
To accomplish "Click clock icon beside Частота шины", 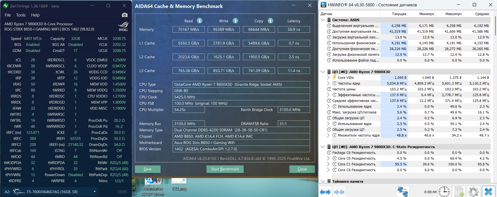I will click(x=329, y=89).
